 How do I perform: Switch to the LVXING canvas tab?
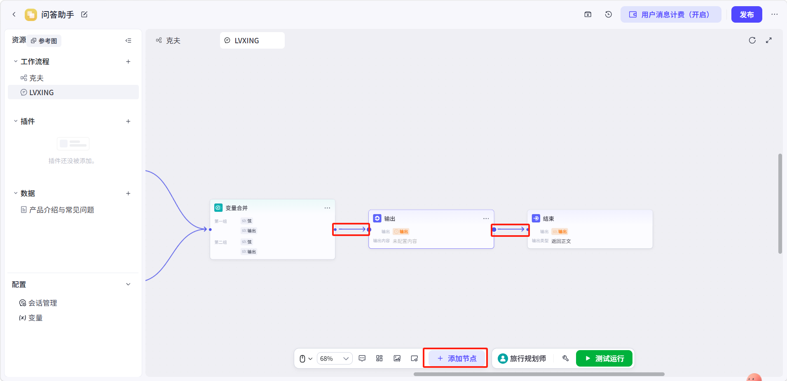pyautogui.click(x=252, y=40)
